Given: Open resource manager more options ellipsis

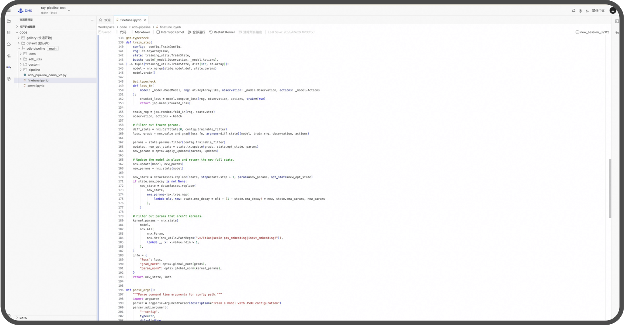Looking at the screenshot, I should point(93,20).
